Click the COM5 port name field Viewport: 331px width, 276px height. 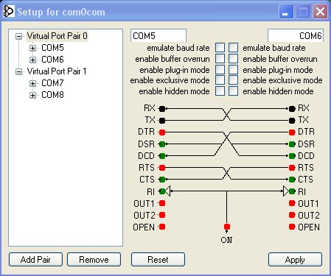click(158, 36)
